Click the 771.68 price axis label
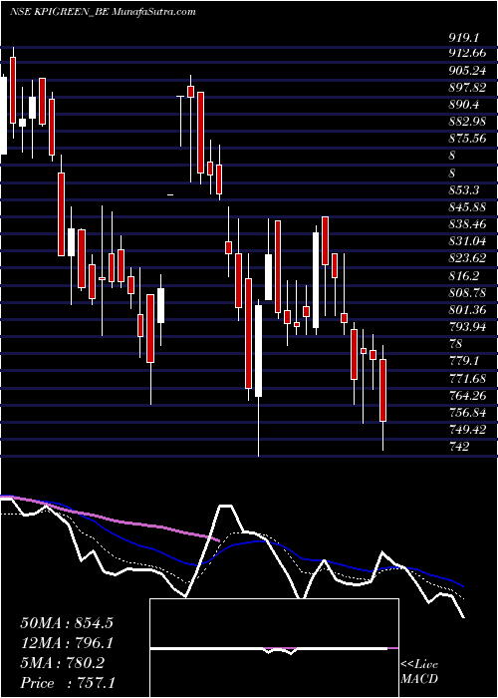498x698 pixels. pyautogui.click(x=467, y=378)
